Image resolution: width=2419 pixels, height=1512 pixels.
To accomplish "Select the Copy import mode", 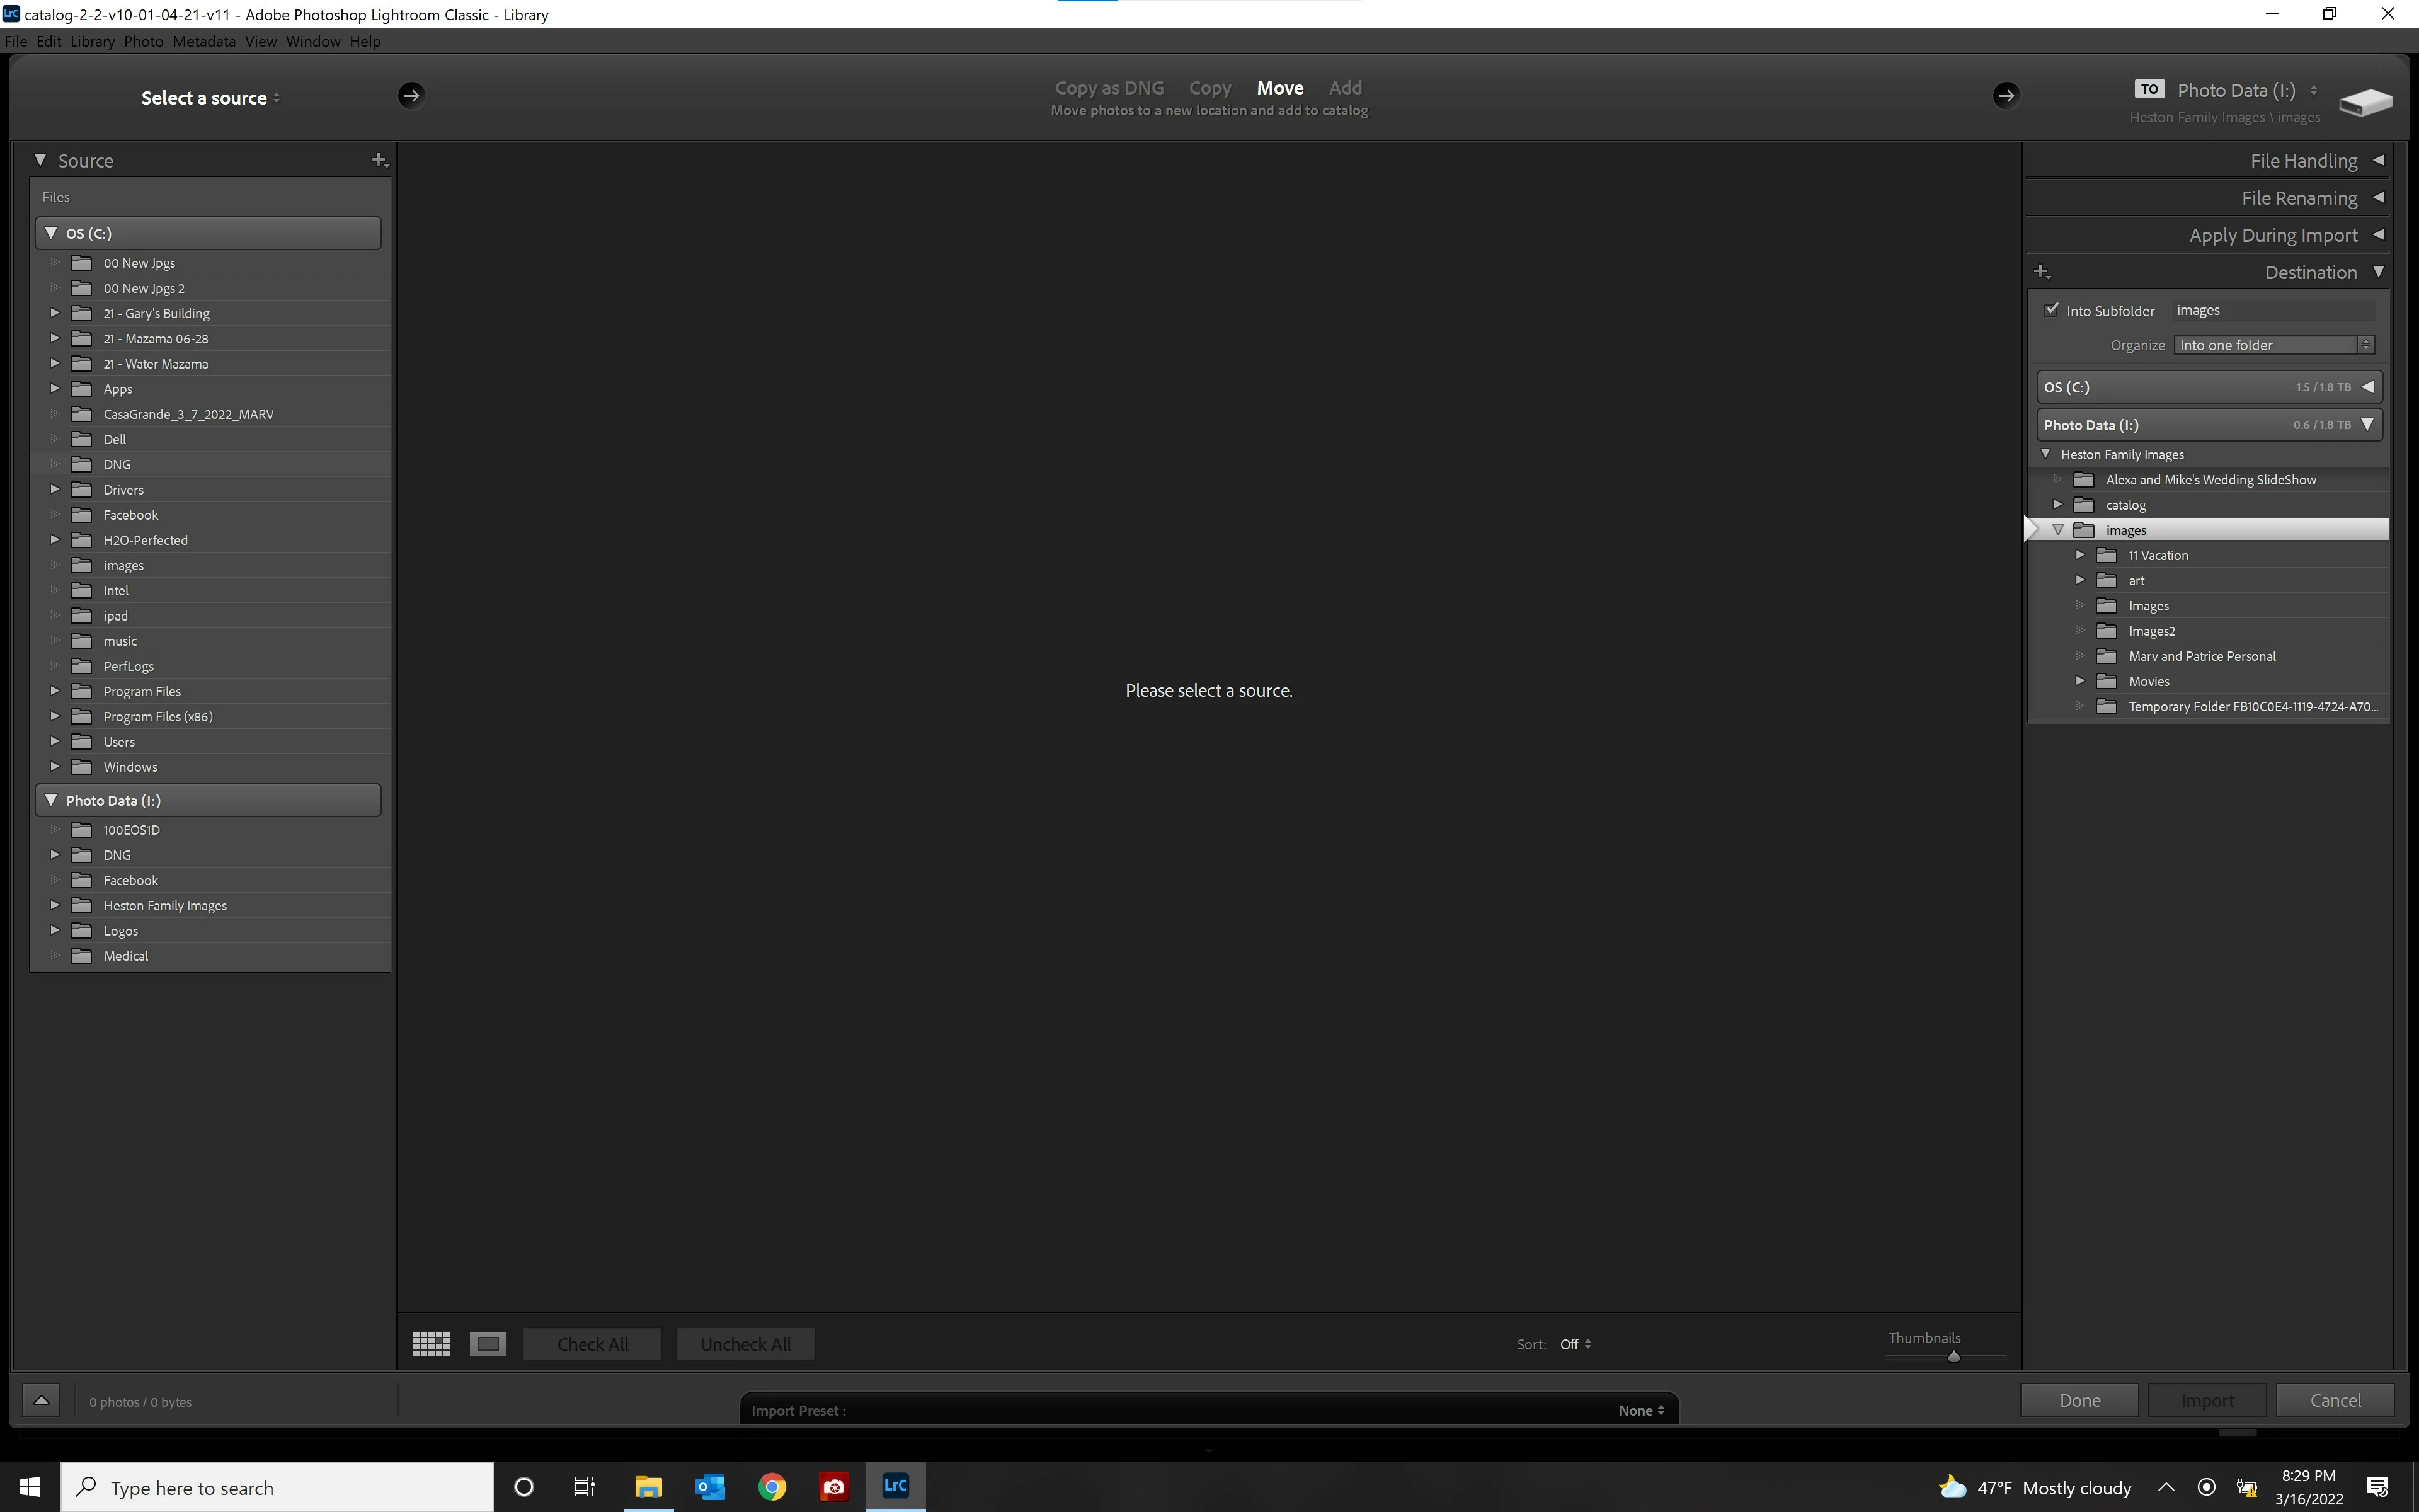I will (1209, 88).
